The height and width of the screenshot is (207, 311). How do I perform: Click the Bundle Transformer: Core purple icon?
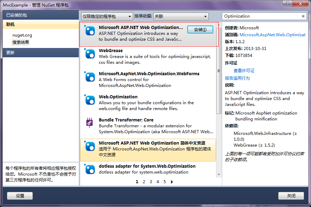pos(89,122)
